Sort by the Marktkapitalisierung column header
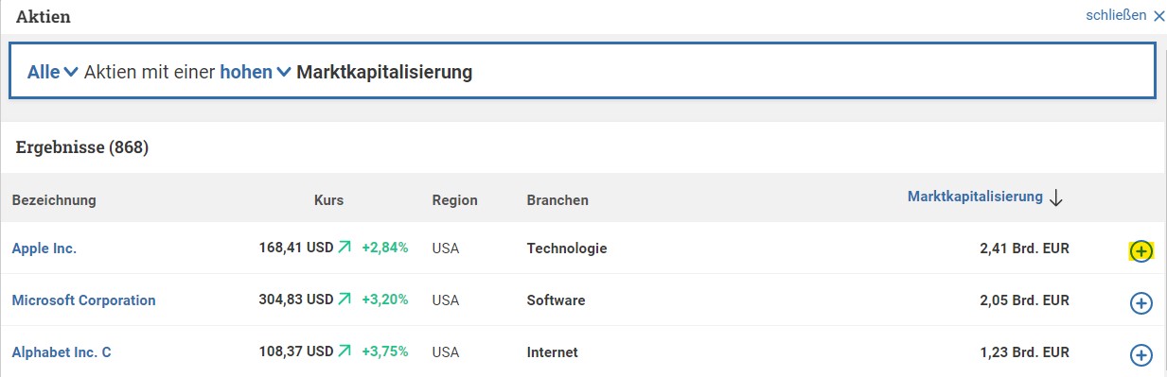Screen dimensions: 1167x377 (975, 197)
